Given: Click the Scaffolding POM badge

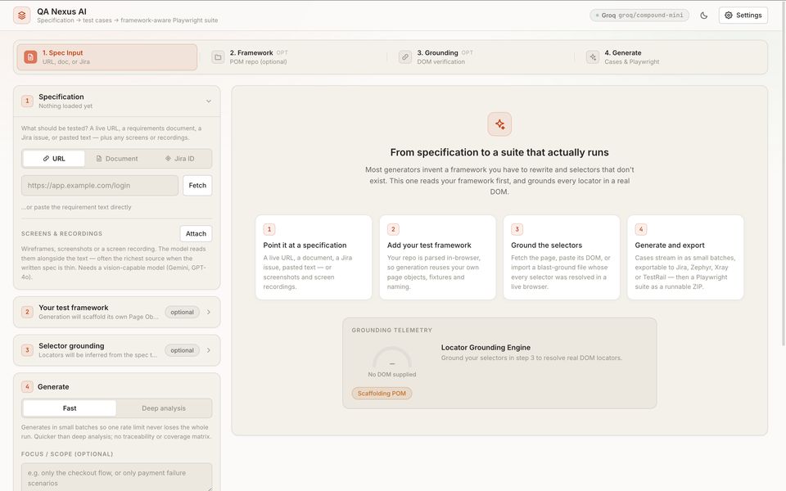Looking at the screenshot, I should click(382, 394).
